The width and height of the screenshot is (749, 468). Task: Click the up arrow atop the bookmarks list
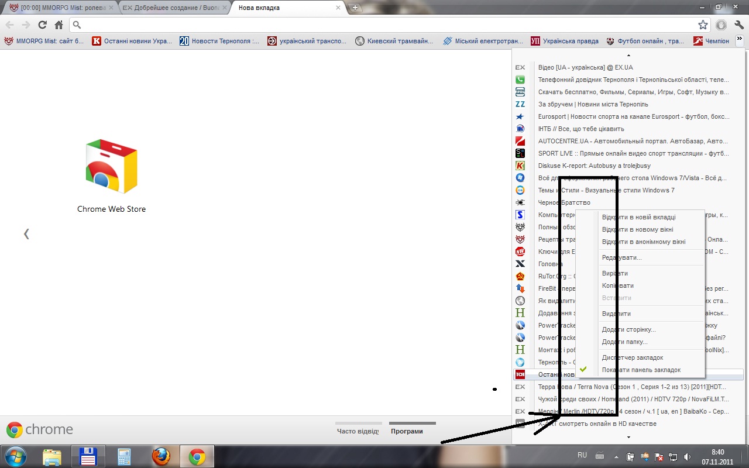[628, 56]
